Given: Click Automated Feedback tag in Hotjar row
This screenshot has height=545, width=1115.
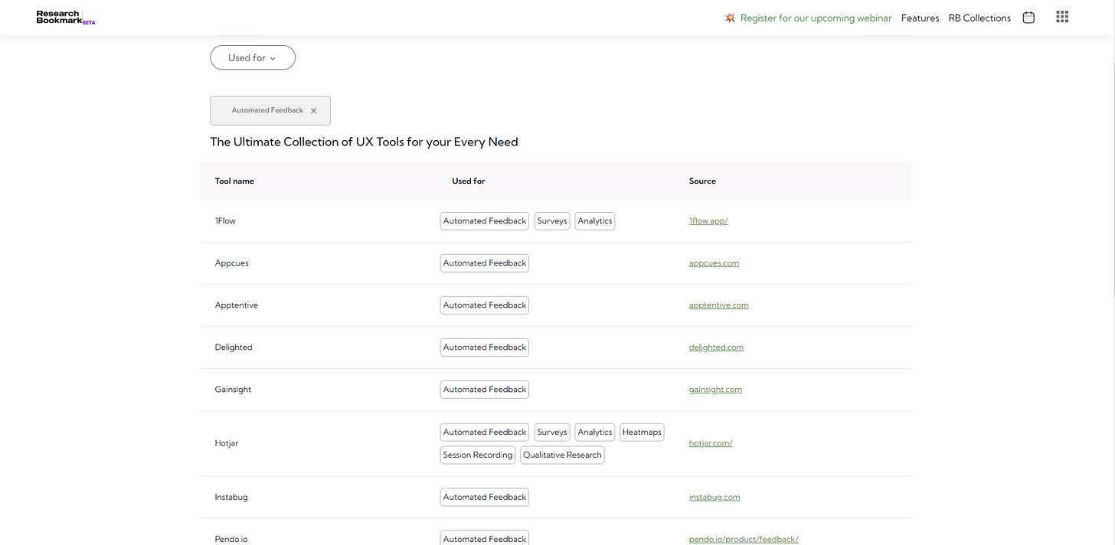Looking at the screenshot, I should click(485, 432).
